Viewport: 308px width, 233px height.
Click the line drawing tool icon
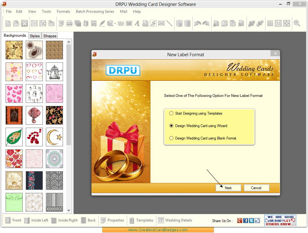(169, 23)
